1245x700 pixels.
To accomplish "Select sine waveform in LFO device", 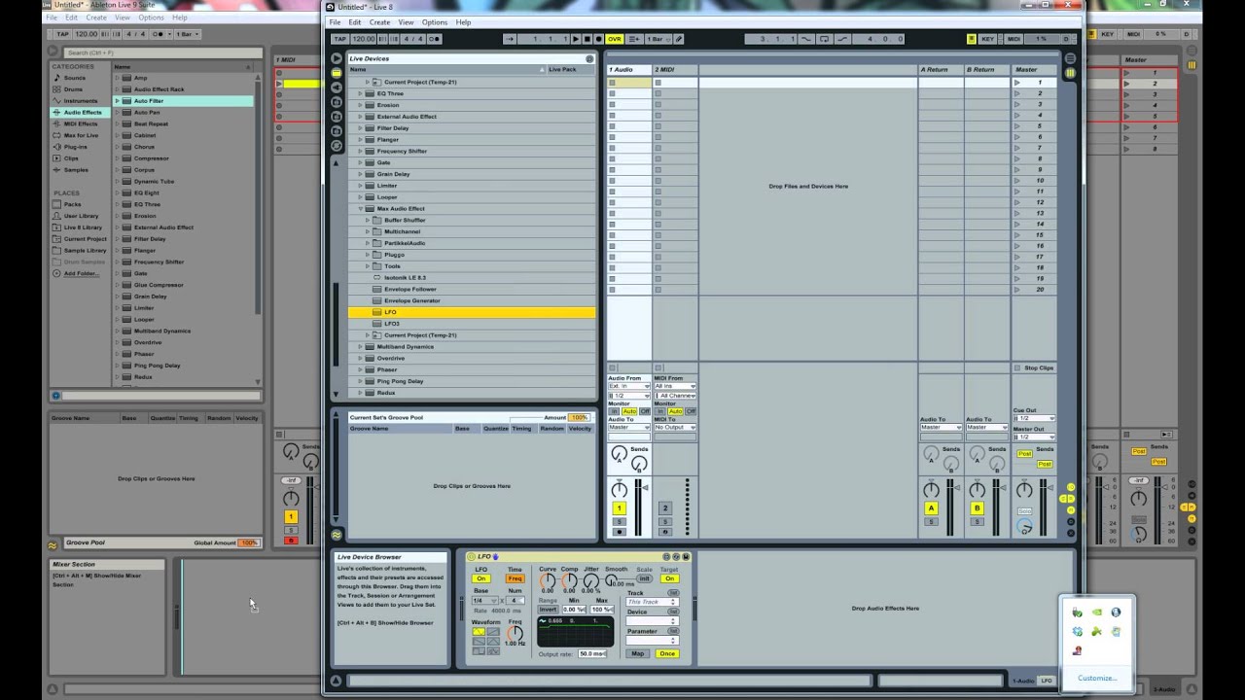I will pyautogui.click(x=479, y=632).
